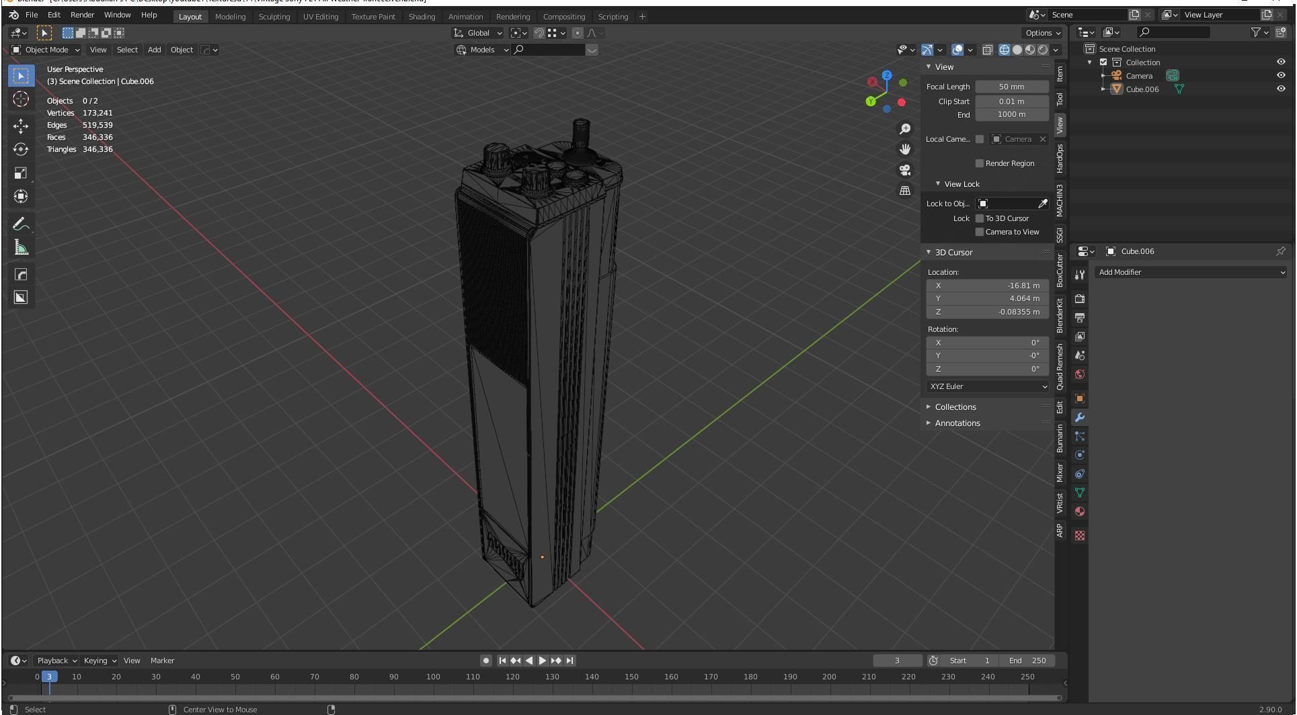The height and width of the screenshot is (715, 1297).
Task: Expand the Collections panel
Action: coord(955,407)
